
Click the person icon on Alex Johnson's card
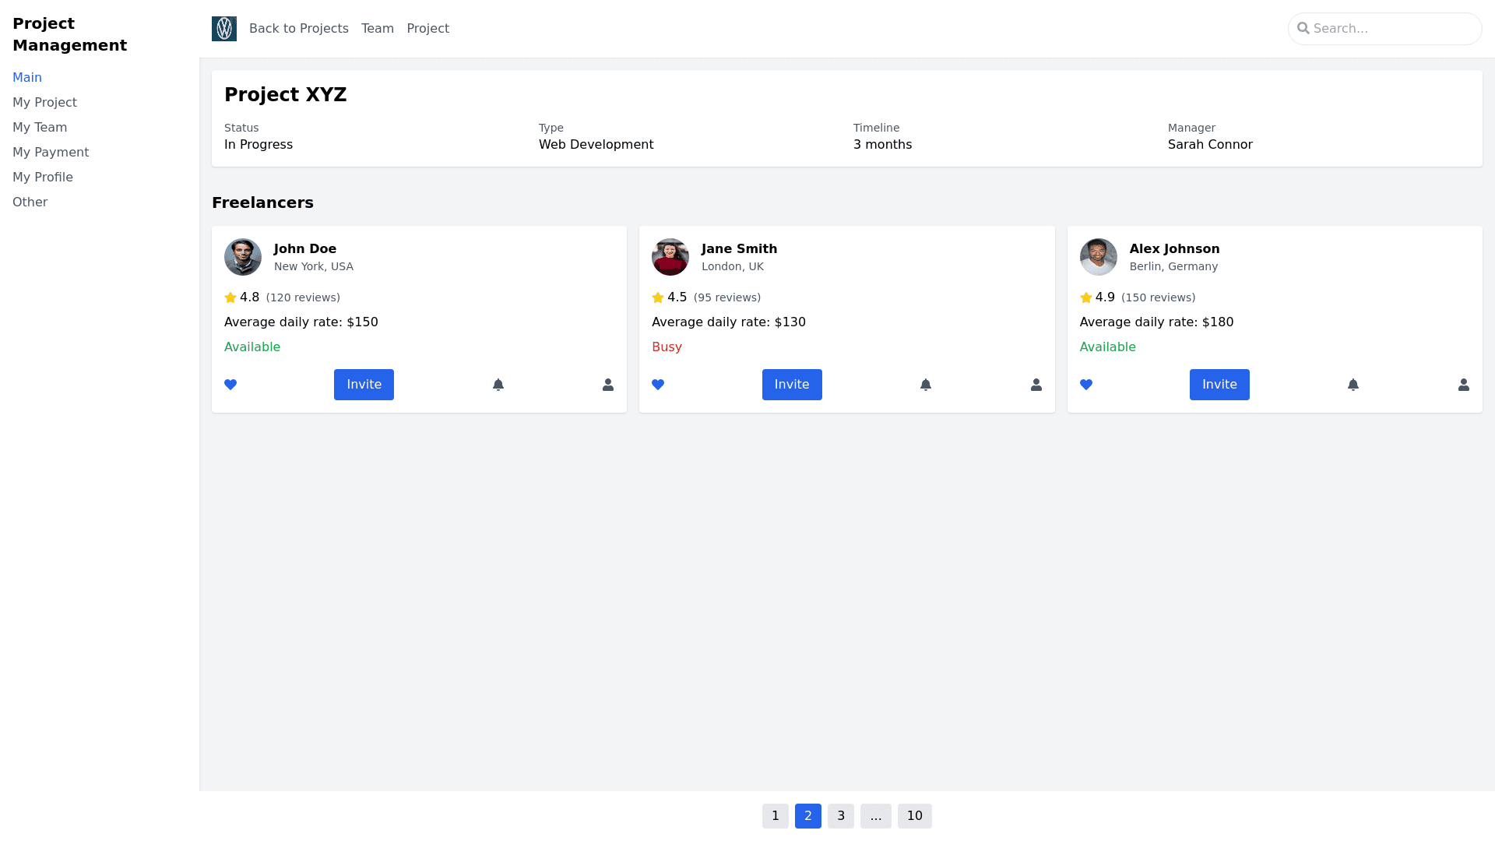(1463, 384)
